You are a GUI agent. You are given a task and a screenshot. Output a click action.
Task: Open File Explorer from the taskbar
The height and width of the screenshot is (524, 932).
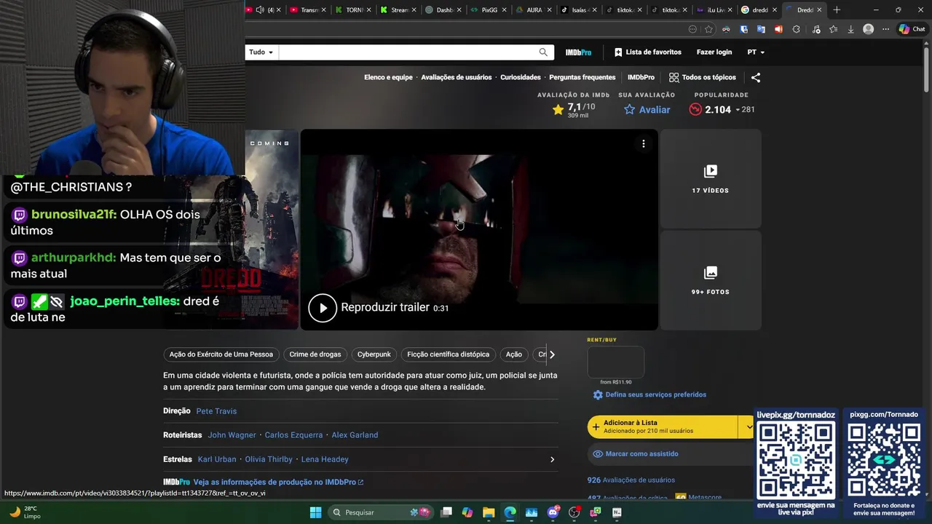tap(489, 512)
